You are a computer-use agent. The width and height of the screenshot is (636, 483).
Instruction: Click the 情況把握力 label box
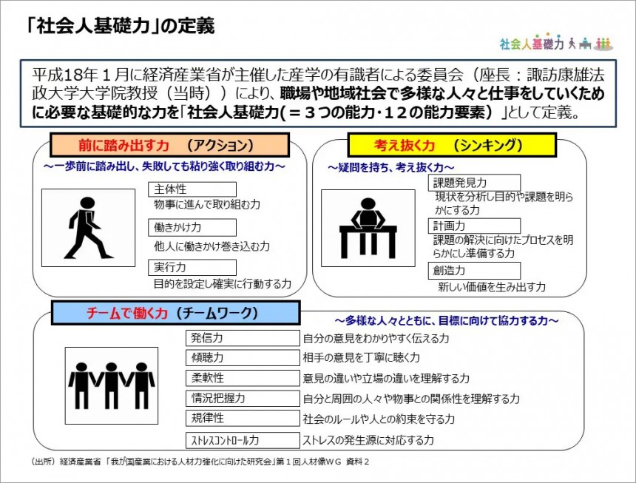pyautogui.click(x=242, y=399)
